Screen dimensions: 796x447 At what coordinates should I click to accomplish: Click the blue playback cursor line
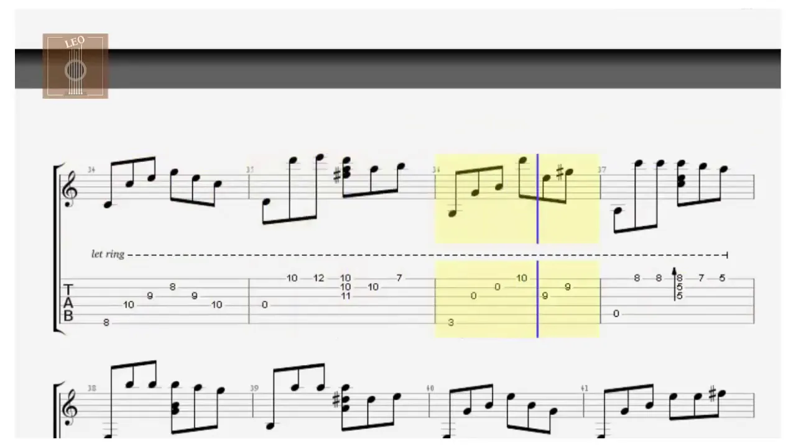pyautogui.click(x=537, y=246)
